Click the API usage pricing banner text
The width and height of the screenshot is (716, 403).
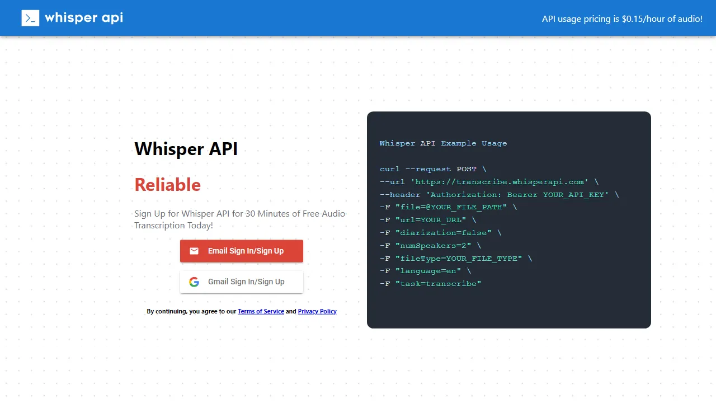coord(622,18)
